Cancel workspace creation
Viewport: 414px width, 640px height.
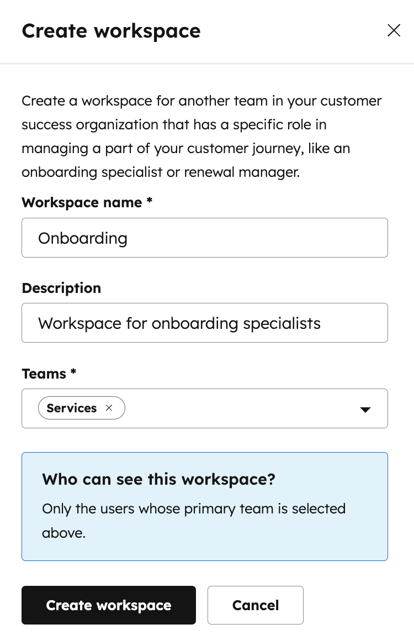click(255, 605)
